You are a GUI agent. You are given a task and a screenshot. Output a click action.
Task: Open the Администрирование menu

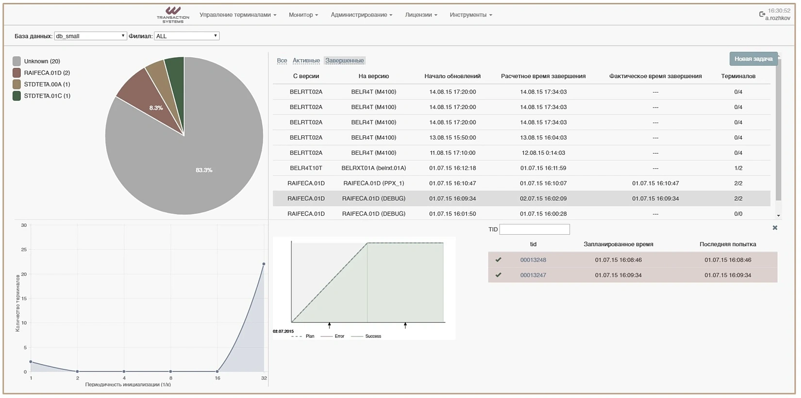361,15
